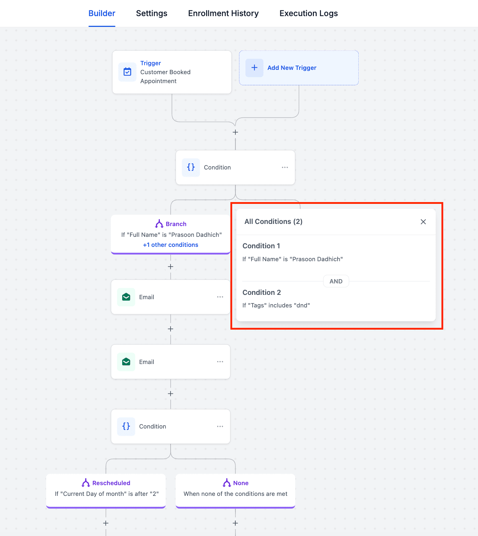The image size is (478, 536).
Task: Click the Rescheduled branch fork icon
Action: [x=86, y=483]
